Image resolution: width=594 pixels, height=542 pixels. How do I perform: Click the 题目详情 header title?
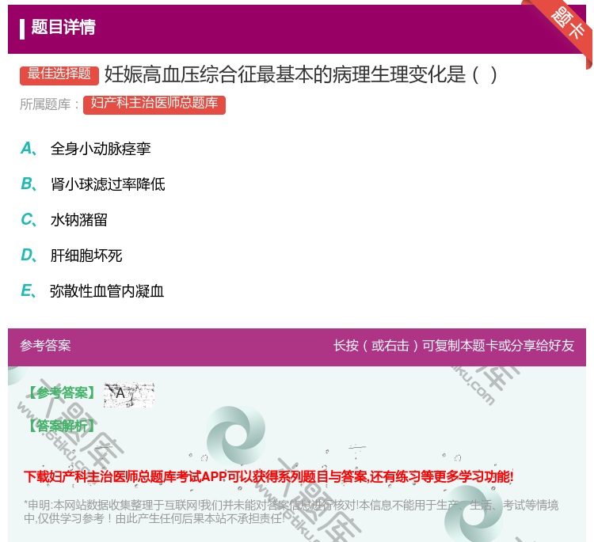pos(63,28)
